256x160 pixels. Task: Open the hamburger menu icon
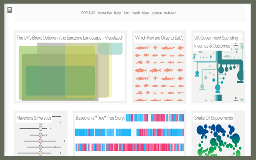click(x=10, y=10)
